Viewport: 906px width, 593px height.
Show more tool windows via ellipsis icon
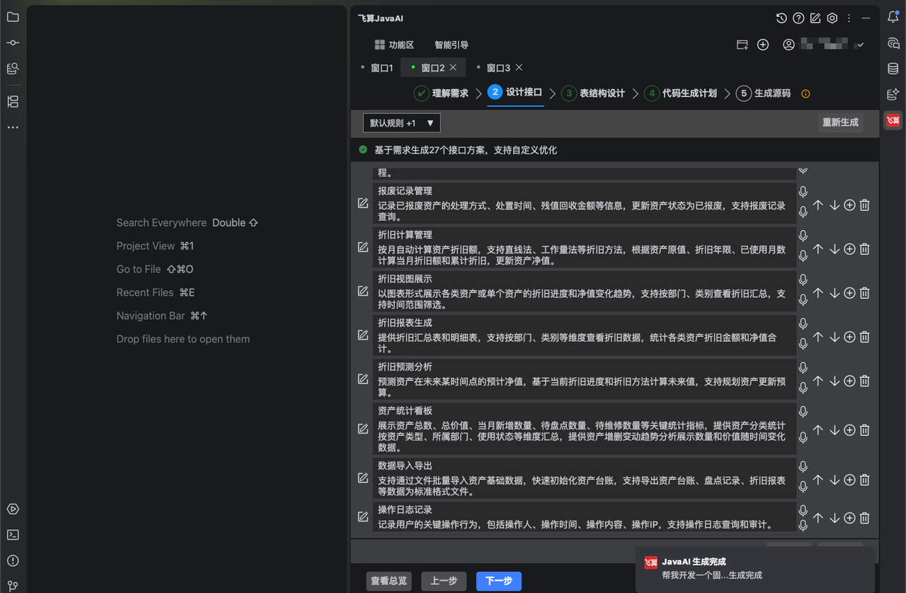pos(13,127)
